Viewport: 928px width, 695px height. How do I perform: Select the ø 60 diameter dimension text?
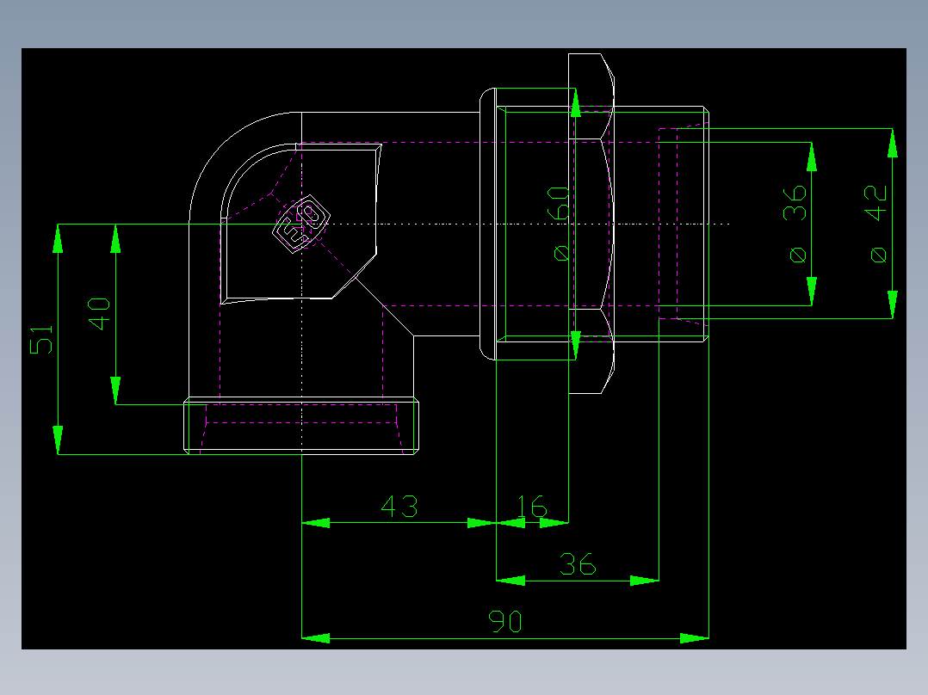point(560,223)
